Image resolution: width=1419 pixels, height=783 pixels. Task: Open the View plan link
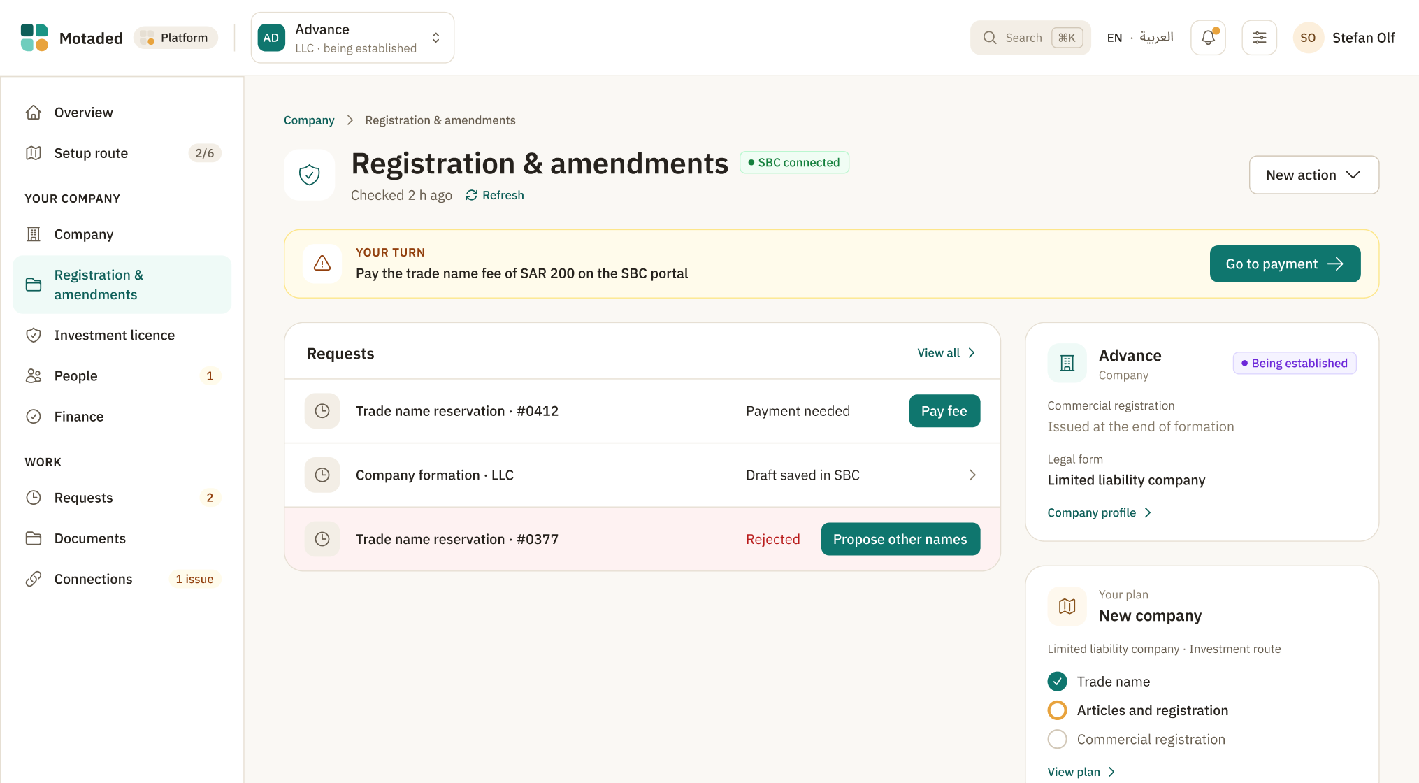tap(1081, 772)
